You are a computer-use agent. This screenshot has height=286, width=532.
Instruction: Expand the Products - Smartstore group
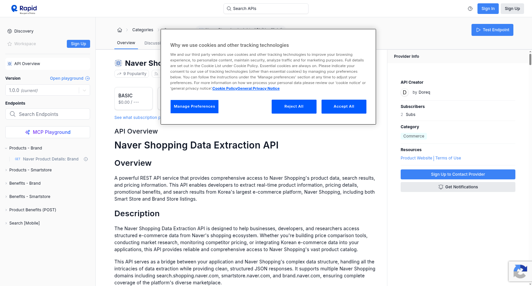pos(6,170)
